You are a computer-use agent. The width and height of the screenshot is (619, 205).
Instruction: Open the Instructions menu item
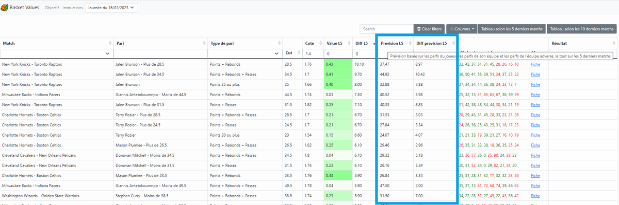72,8
